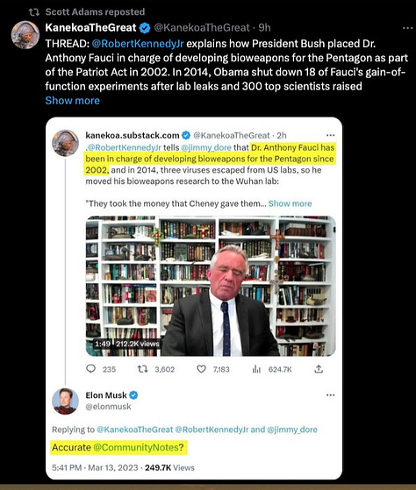Click the share upload icon
The width and height of the screenshot is (416, 490).
pos(319,369)
